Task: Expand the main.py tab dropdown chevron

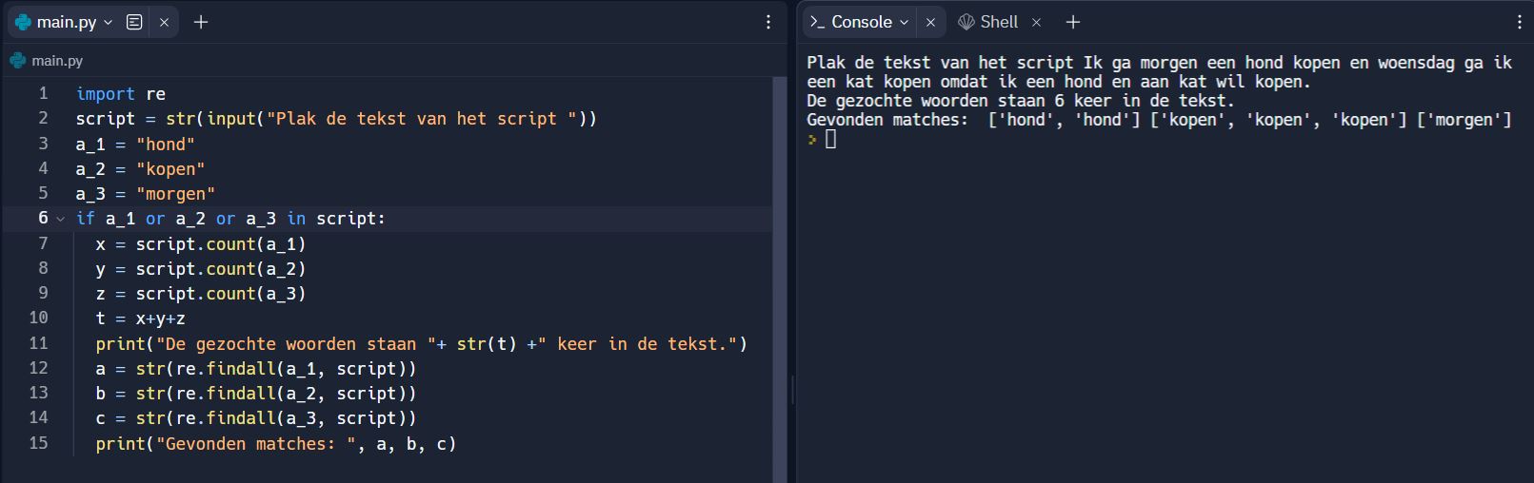Action: click(x=108, y=22)
